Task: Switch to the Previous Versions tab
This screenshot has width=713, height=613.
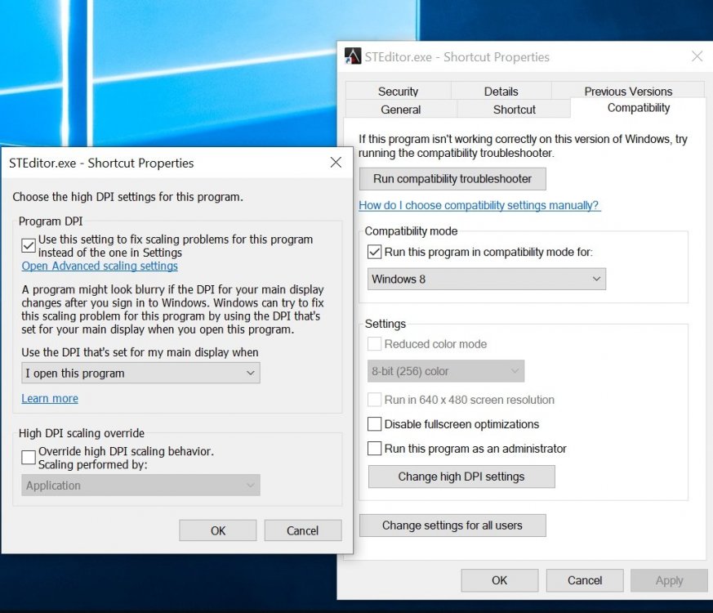Action: click(627, 91)
